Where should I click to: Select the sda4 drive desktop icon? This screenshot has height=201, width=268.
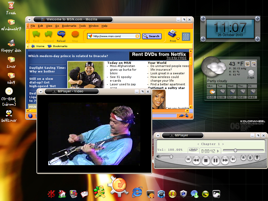pos(11,79)
